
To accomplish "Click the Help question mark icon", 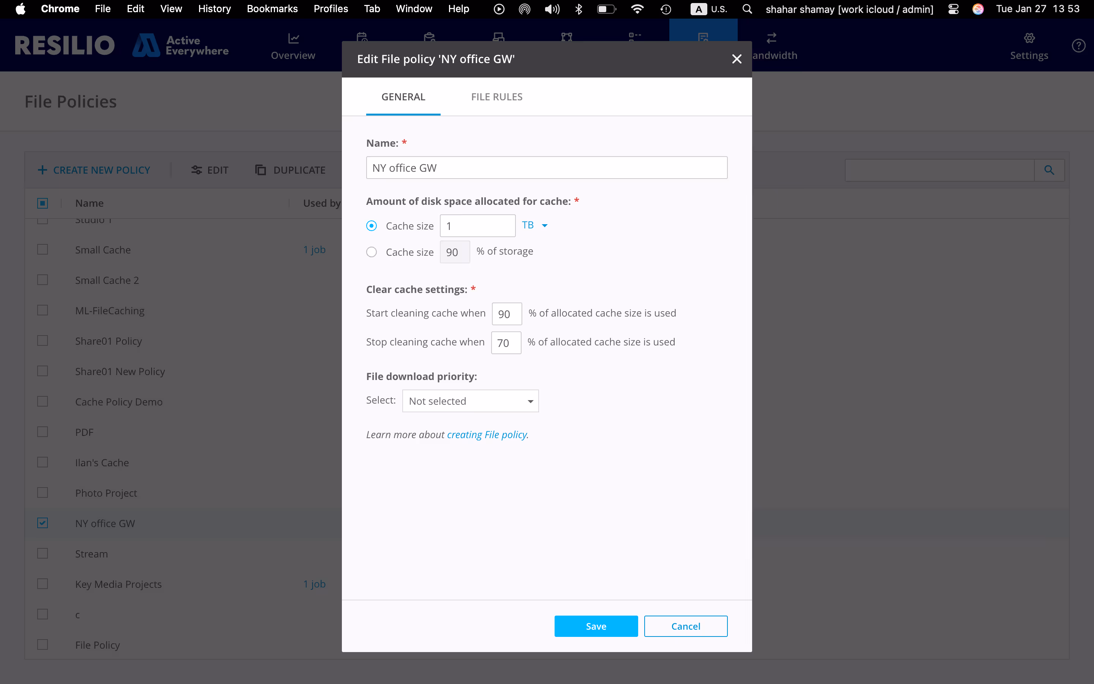I will 1079,45.
